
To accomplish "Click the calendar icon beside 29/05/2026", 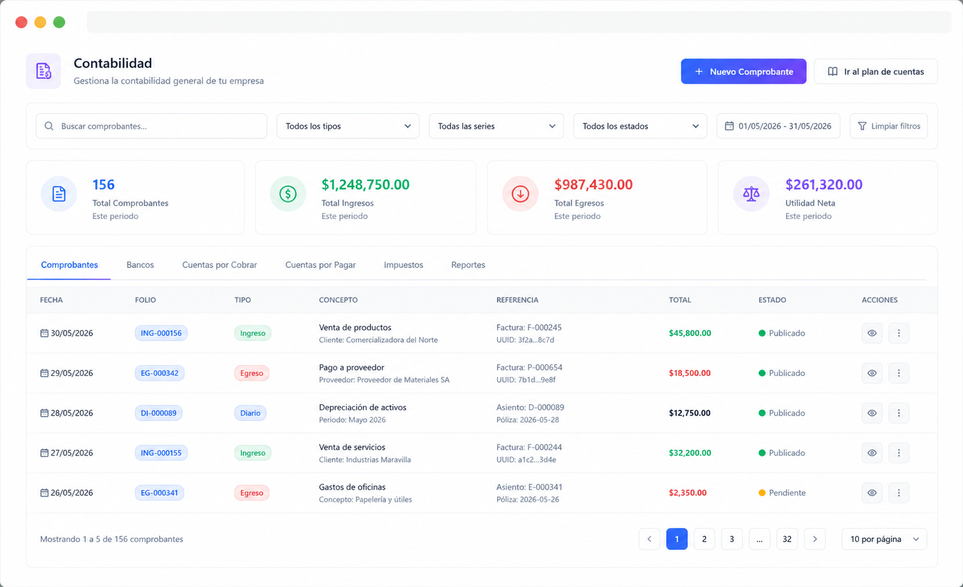I will 44,373.
